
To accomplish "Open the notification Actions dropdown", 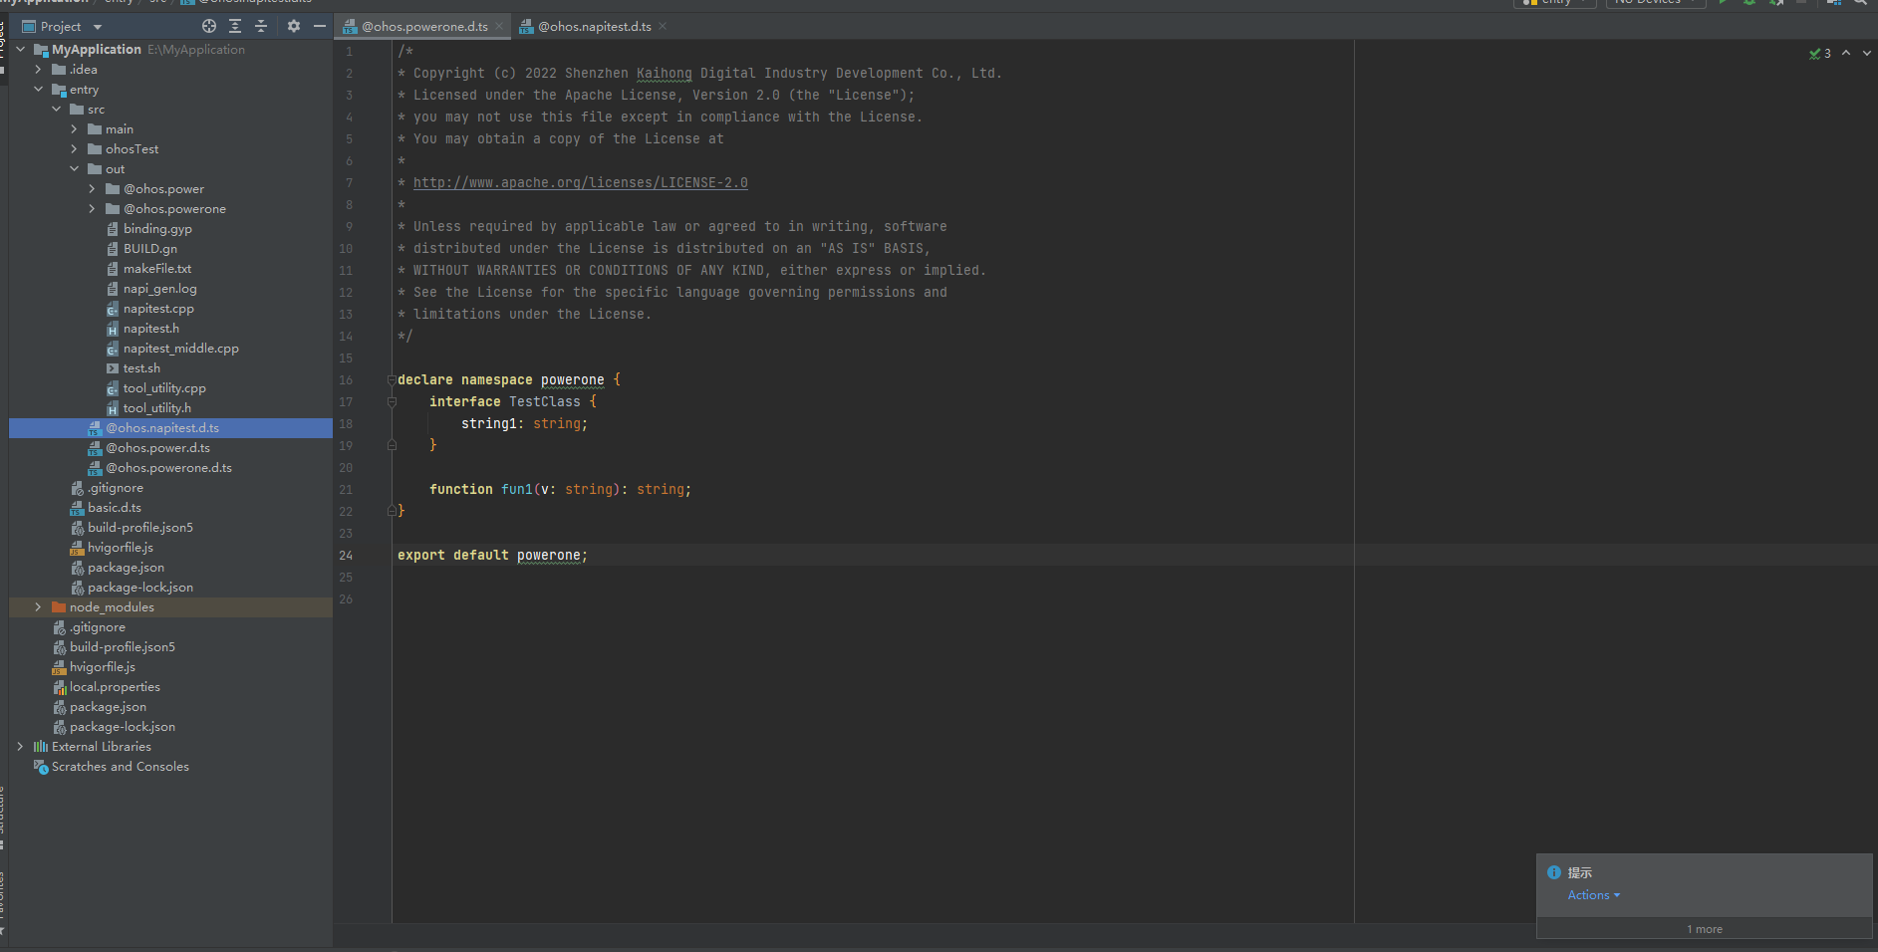I will click(x=1594, y=895).
